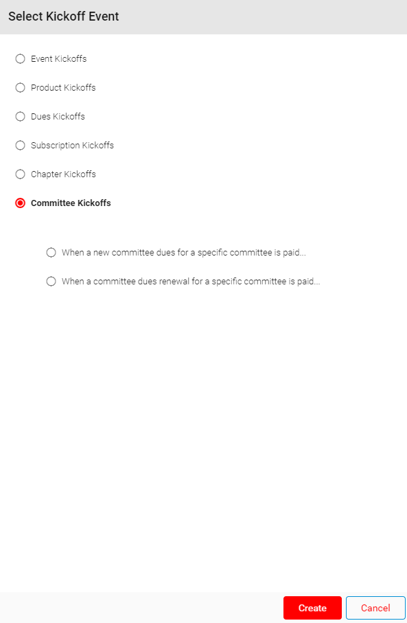Select the Dues Kickoffs radio button
This screenshot has height=623, width=407.
coord(21,116)
